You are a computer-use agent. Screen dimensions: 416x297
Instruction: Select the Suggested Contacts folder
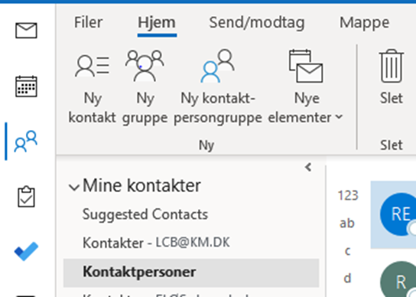pos(145,214)
